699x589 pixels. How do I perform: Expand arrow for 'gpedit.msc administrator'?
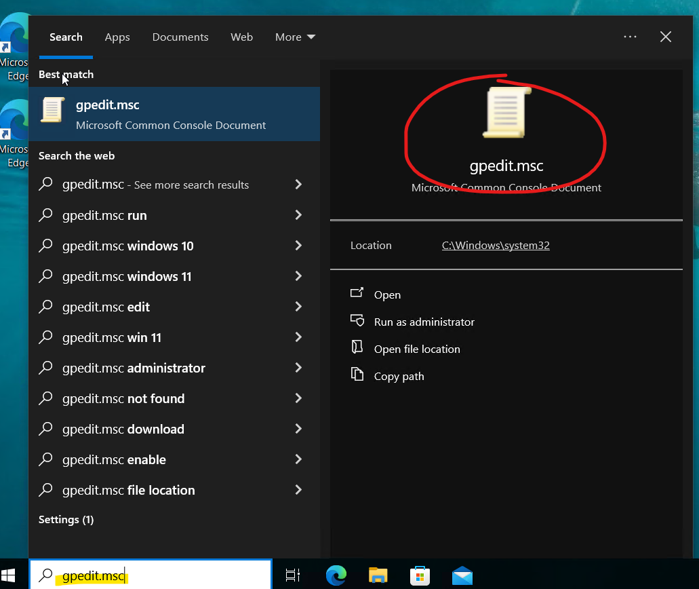coord(298,368)
